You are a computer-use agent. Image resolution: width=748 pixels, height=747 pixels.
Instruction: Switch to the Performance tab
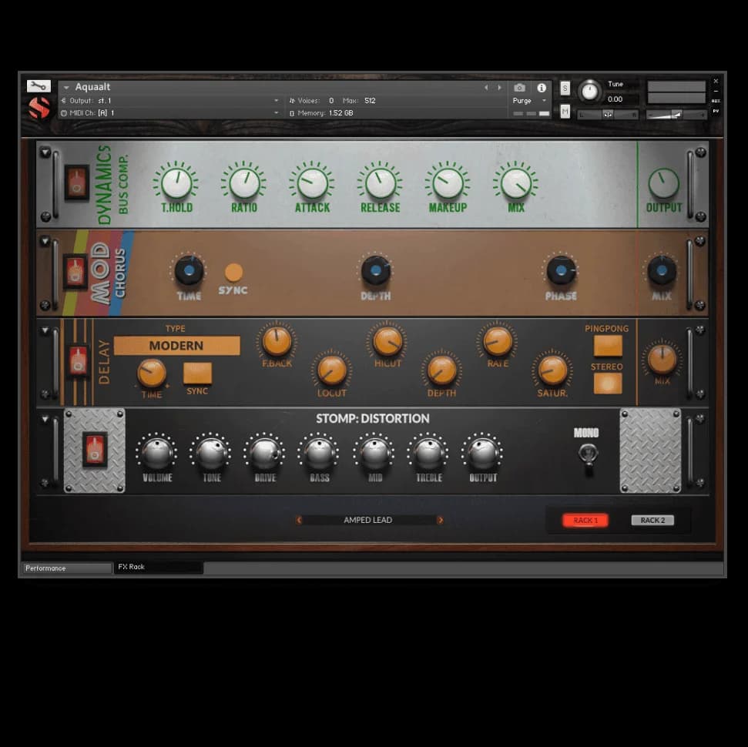pyautogui.click(x=66, y=568)
